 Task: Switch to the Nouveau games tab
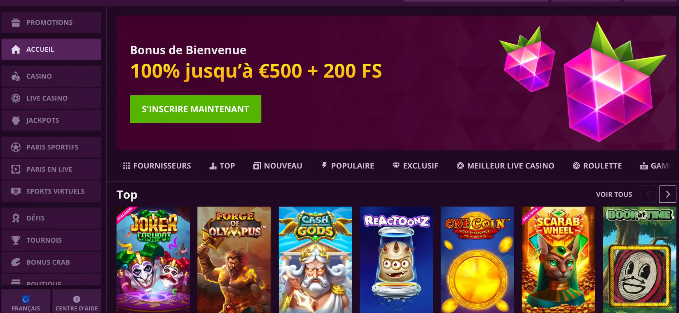coord(278,166)
